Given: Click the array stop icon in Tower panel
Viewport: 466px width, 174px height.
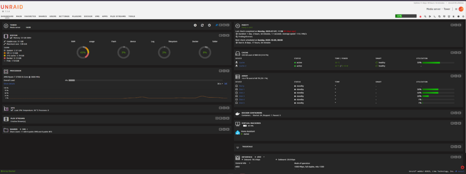Looking at the screenshot, I should pyautogui.click(x=195, y=25).
